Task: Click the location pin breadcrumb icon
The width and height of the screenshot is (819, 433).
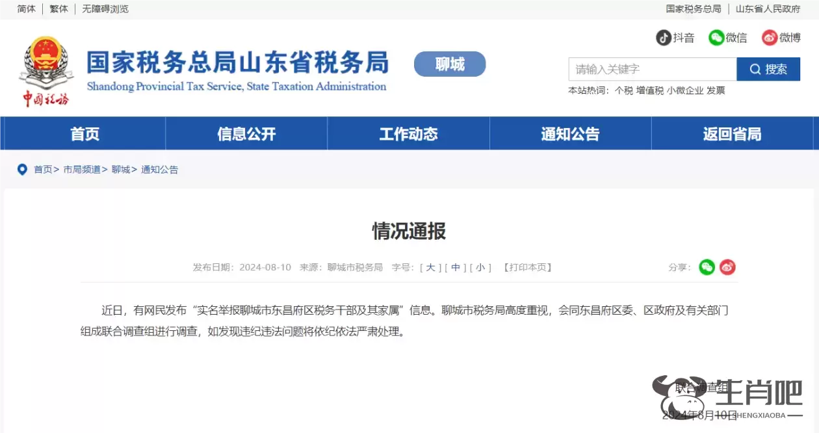Action: click(x=22, y=170)
